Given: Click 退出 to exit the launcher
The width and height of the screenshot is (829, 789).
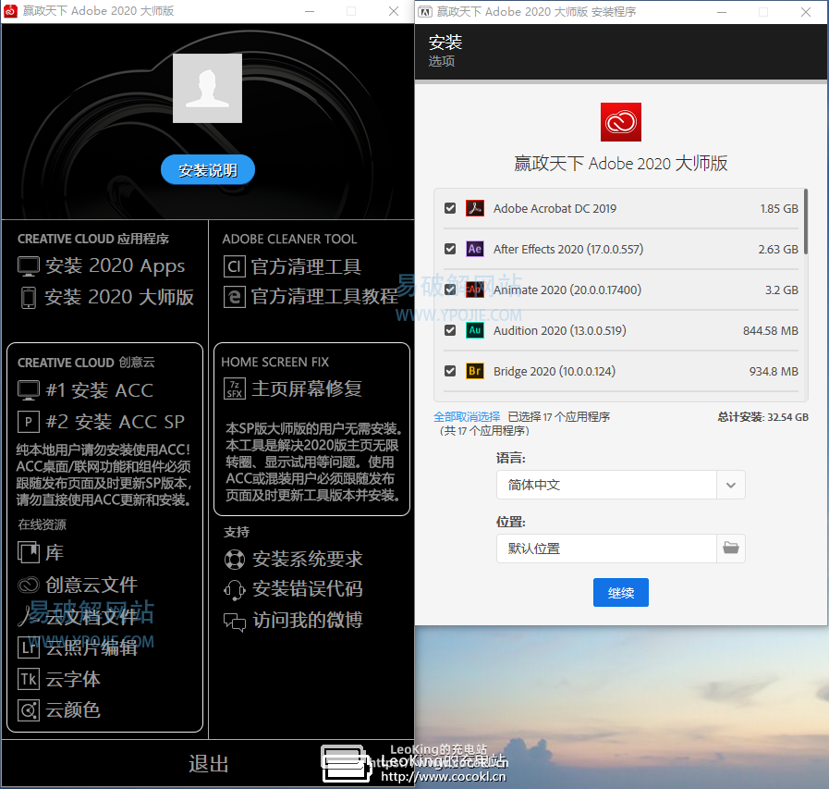Looking at the screenshot, I should 208,764.
